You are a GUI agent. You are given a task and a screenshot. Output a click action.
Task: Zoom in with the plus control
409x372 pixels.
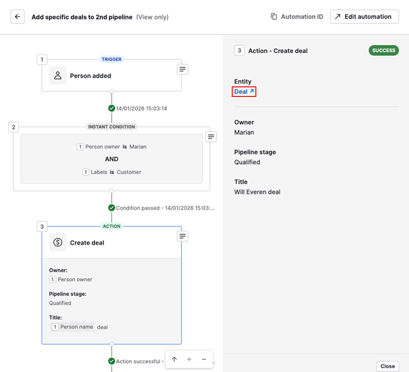point(189,359)
